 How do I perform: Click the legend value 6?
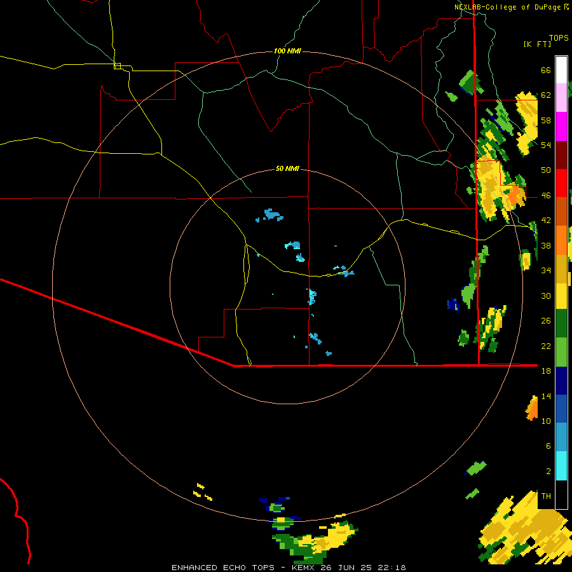[x=548, y=446]
